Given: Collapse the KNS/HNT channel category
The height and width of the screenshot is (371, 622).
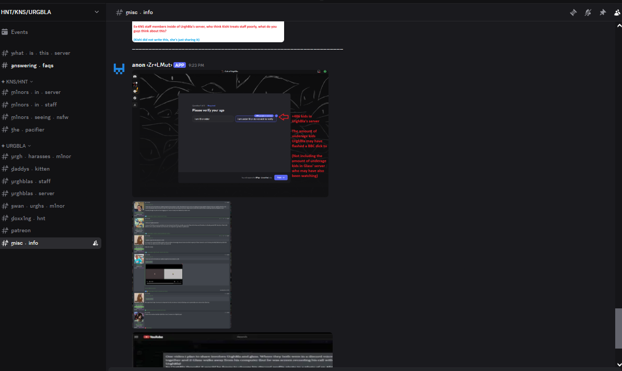Looking at the screenshot, I should click(x=17, y=81).
